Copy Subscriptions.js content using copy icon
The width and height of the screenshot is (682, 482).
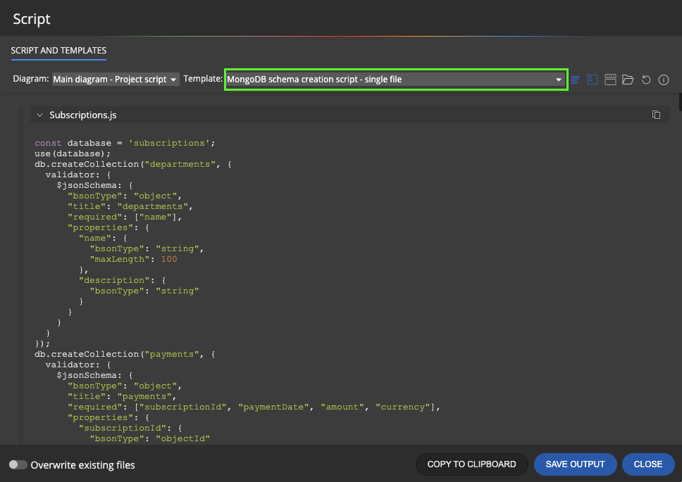click(656, 115)
